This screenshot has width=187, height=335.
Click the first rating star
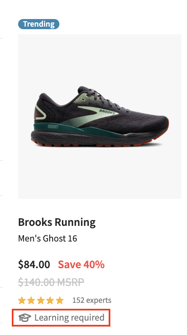click(21, 300)
